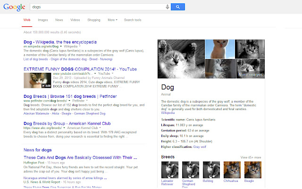Open the Videos tab
The width and height of the screenshot is (302, 189).
click(x=75, y=20)
